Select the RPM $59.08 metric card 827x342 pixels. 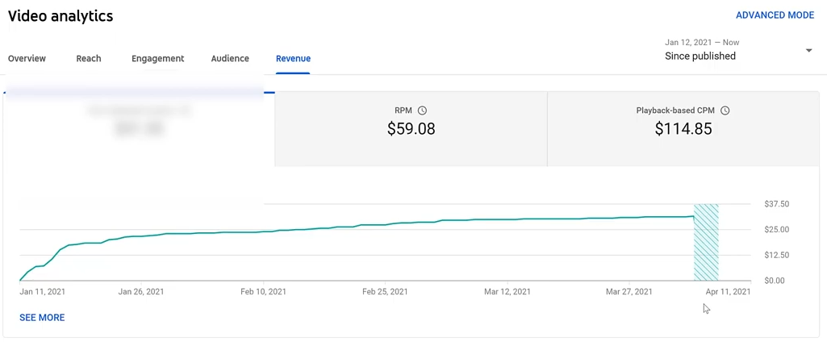tap(411, 128)
